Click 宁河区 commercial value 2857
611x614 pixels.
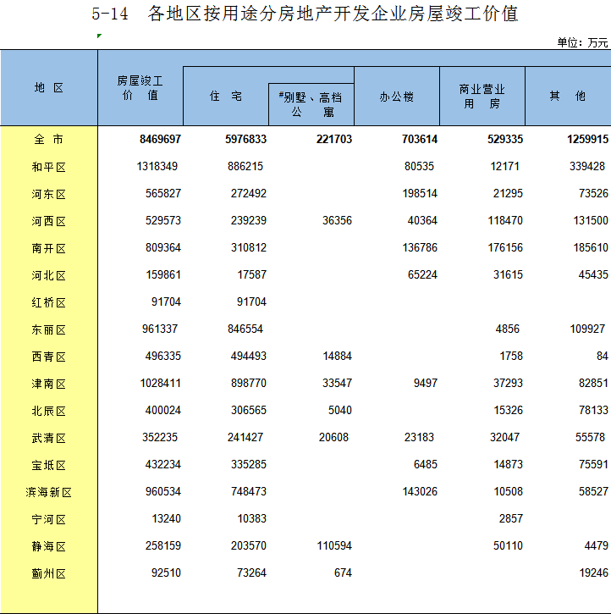pyautogui.click(x=511, y=518)
